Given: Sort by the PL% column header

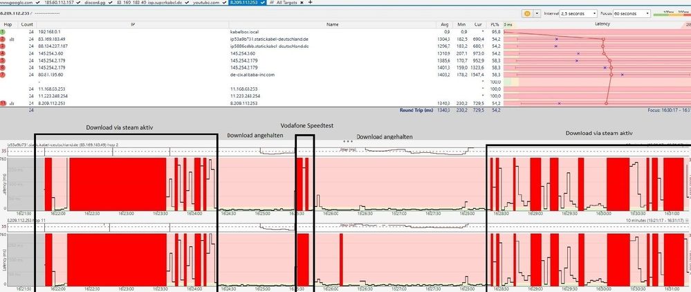Looking at the screenshot, I should tap(495, 24).
